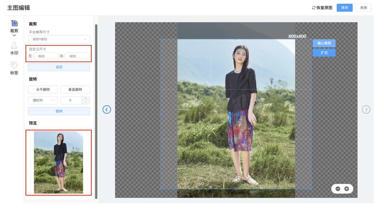Click the 800x800 size label on canvas
The width and height of the screenshot is (384, 209).
[297, 36]
